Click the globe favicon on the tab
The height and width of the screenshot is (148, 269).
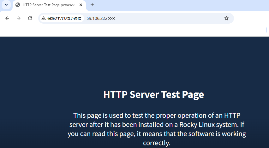(18, 5)
